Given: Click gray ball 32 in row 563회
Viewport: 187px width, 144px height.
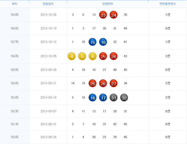Looking at the screenshot, I should pos(124,98).
